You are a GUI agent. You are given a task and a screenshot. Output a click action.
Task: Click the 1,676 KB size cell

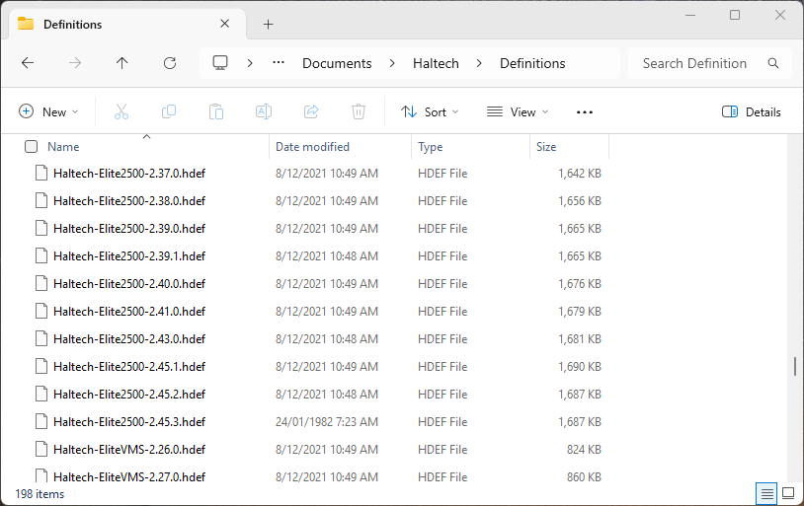pos(580,284)
